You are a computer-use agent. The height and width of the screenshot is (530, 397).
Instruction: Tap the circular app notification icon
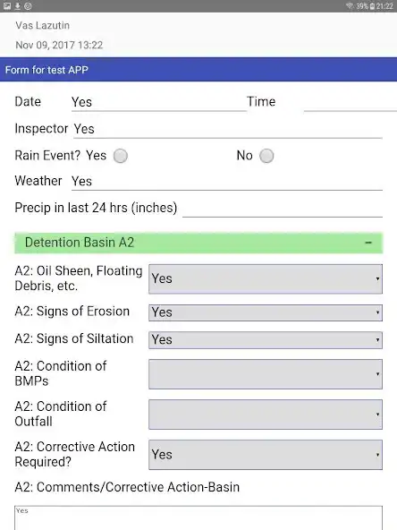tap(28, 6)
